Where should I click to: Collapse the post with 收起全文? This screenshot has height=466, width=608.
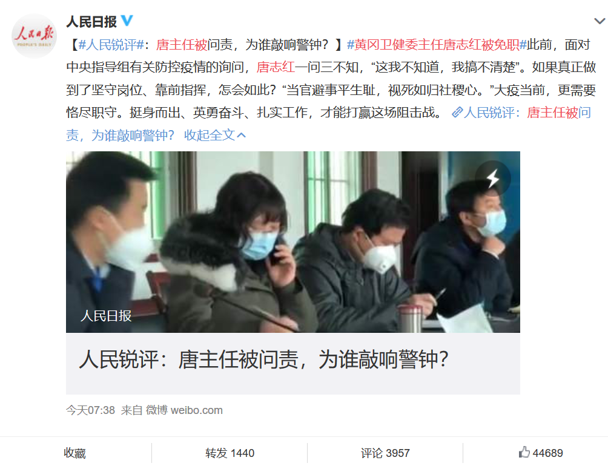pyautogui.click(x=215, y=135)
